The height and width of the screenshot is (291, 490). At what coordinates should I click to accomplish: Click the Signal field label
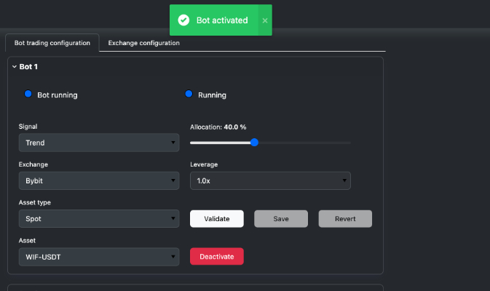tap(28, 127)
